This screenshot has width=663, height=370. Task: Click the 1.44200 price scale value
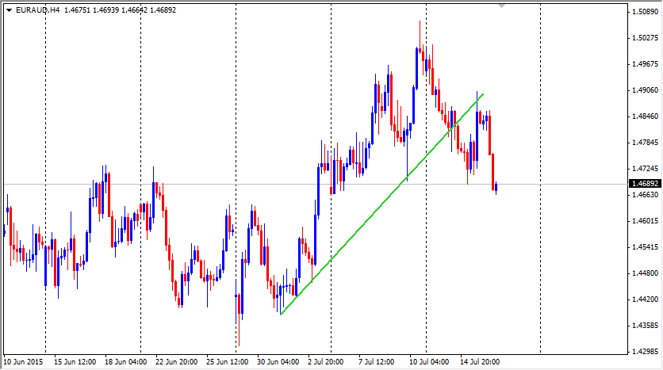click(646, 299)
